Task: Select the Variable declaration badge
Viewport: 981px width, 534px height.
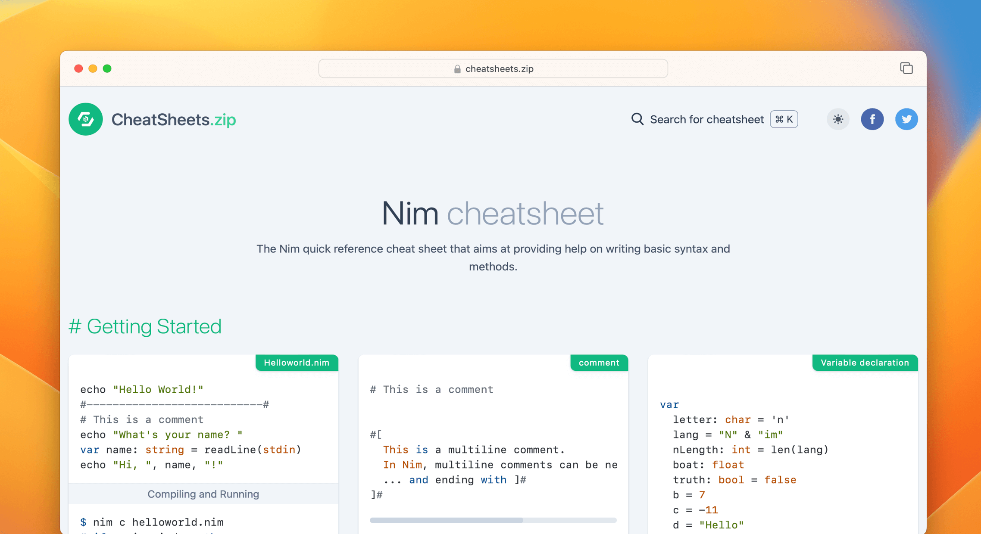Action: coord(865,363)
